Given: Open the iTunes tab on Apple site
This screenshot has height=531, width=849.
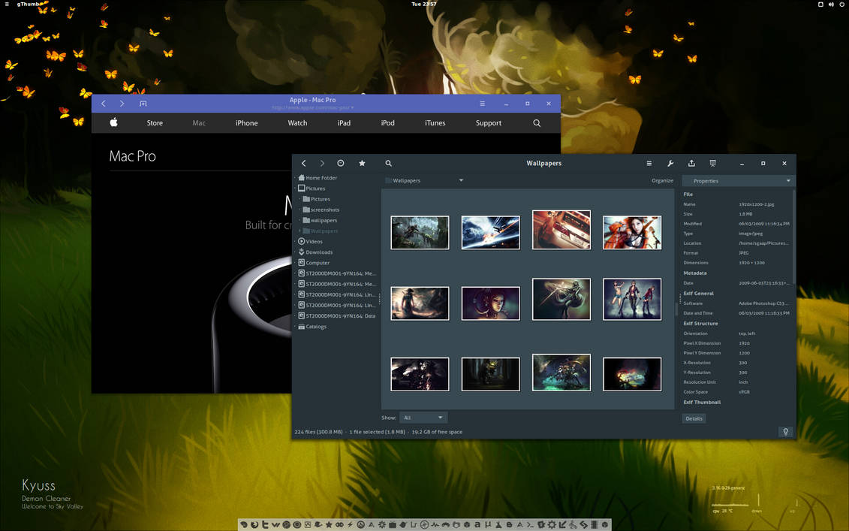Looking at the screenshot, I should (435, 123).
